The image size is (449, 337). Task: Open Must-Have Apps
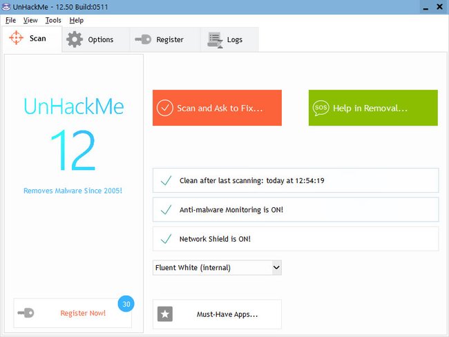[217, 314]
